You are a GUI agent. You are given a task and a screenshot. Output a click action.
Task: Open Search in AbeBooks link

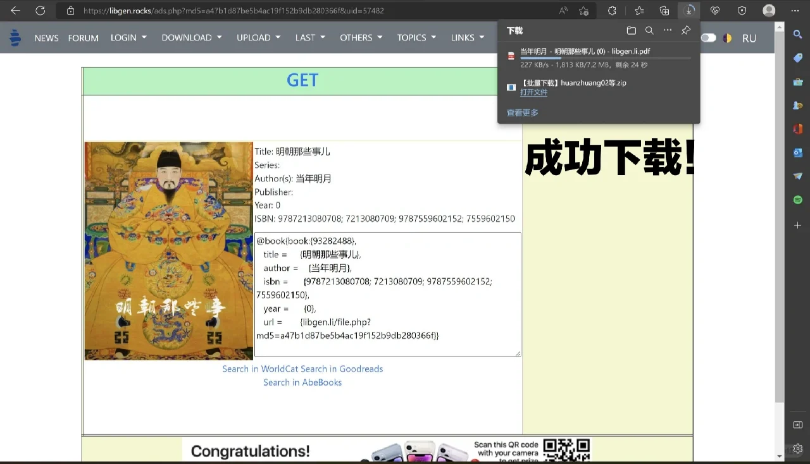302,382
